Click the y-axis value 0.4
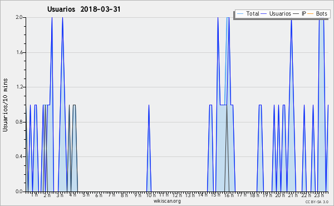Viewport: 334px width, 206px height. [19, 157]
